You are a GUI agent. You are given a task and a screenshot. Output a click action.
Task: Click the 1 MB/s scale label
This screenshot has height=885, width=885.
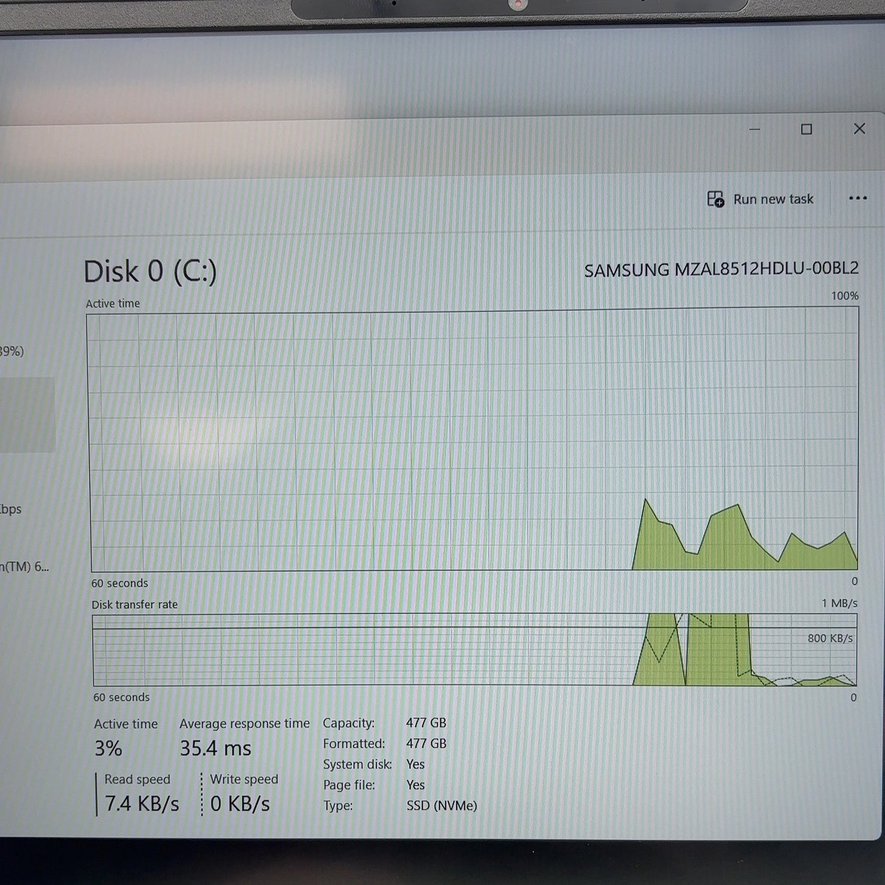839,603
